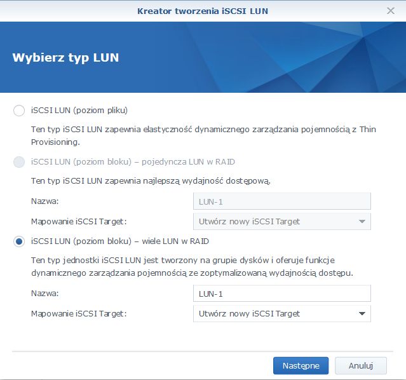The width and height of the screenshot is (406, 380).
Task: Expand the active Mapowanie iSCSI Target dropdown arrow
Action: click(x=362, y=314)
